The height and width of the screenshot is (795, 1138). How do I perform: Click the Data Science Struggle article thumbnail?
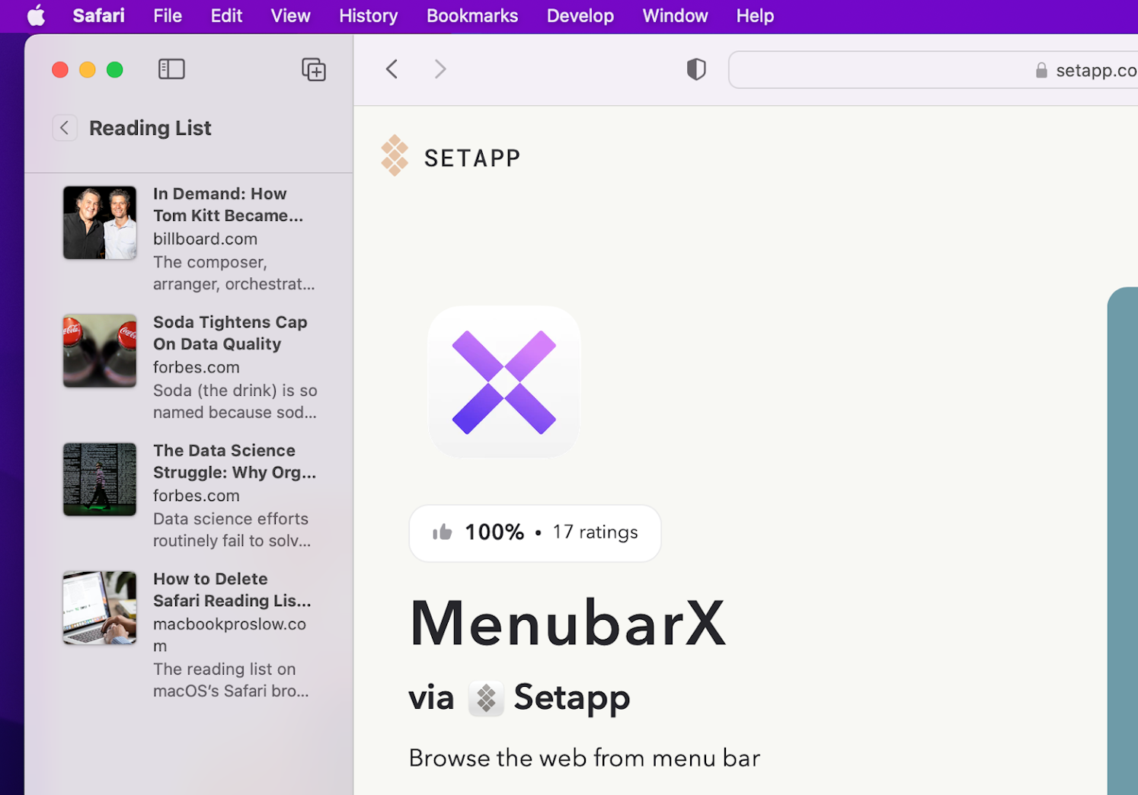point(99,479)
